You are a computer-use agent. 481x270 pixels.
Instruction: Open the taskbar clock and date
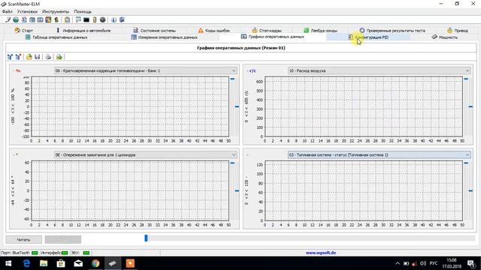pos(452,263)
